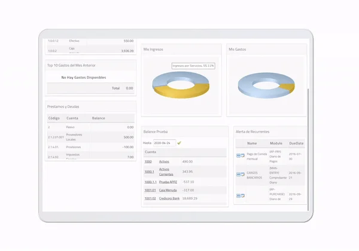
Task: Open the Prueba APPZ account link
Action: click(x=168, y=182)
